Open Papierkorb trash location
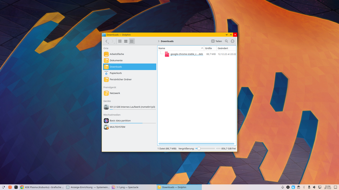This screenshot has height=190, width=339. [116, 73]
